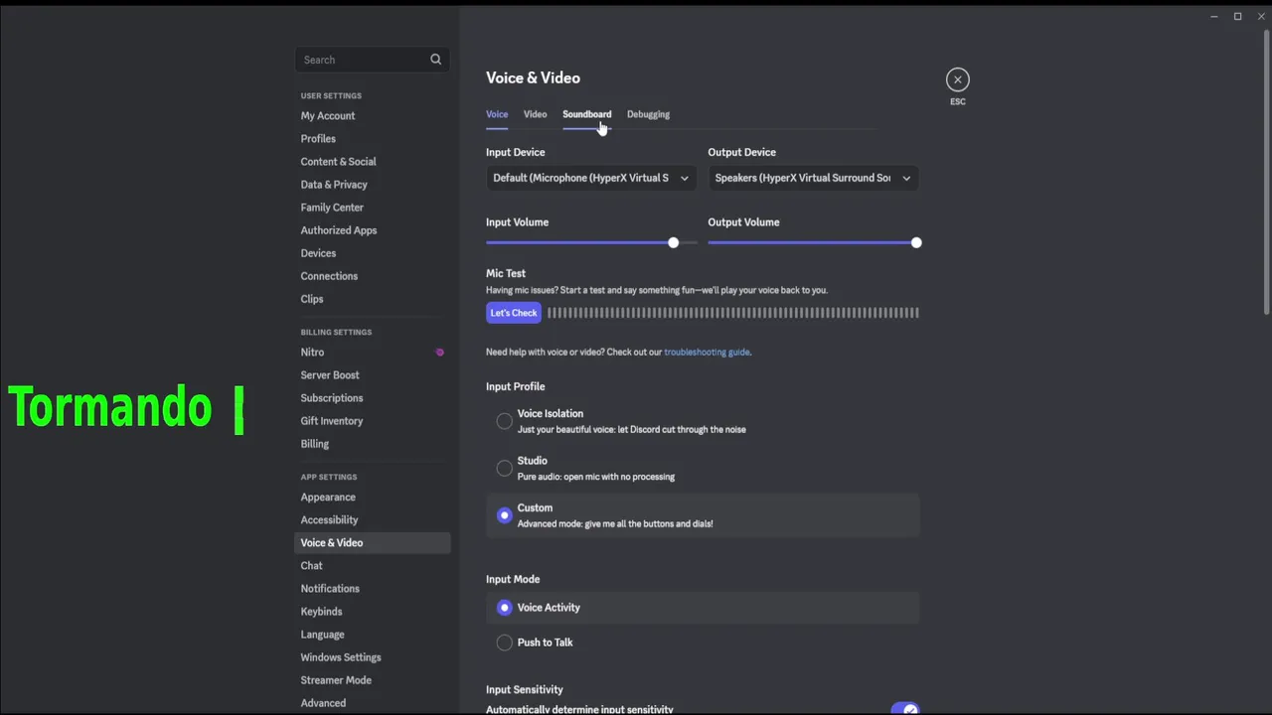This screenshot has height=715, width=1272.
Task: Open the Input Device dropdown
Action: (591, 178)
